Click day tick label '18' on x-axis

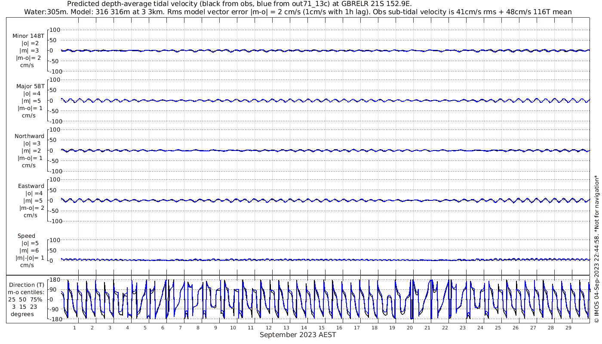coord(375,328)
